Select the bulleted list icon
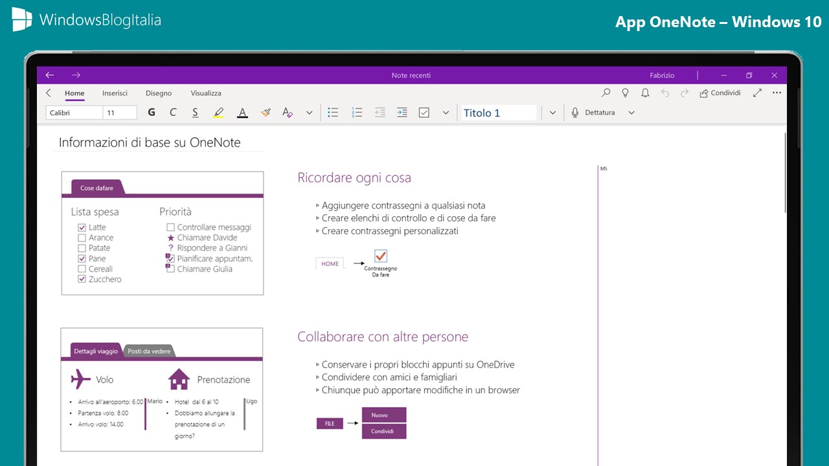This screenshot has width=829, height=466. click(333, 113)
